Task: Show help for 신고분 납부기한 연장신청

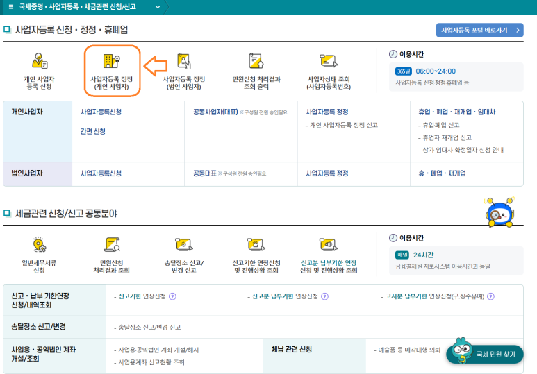Action: [324, 296]
